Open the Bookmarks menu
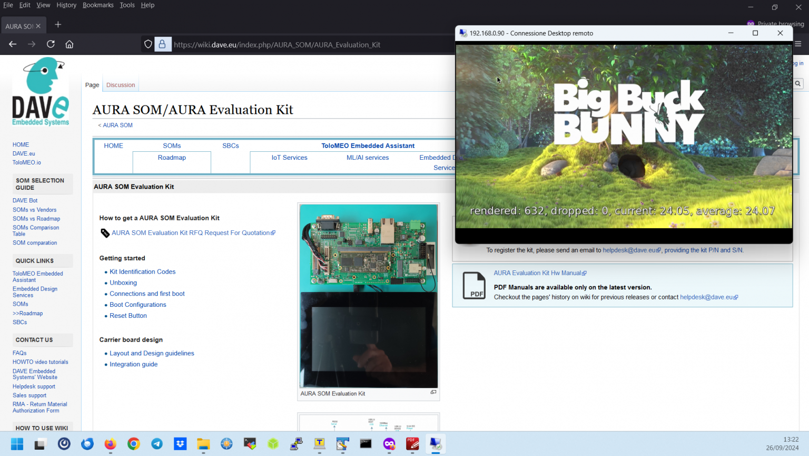 98,5
